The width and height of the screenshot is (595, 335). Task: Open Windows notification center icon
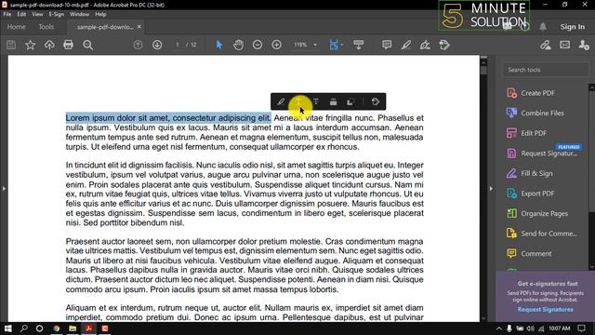coord(582,328)
